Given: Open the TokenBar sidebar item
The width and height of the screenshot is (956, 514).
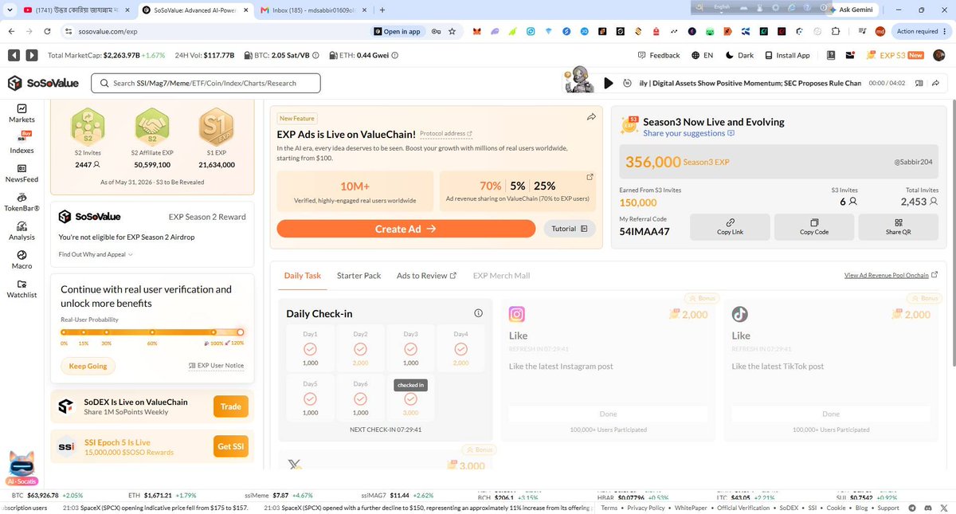Looking at the screenshot, I should click(x=22, y=202).
